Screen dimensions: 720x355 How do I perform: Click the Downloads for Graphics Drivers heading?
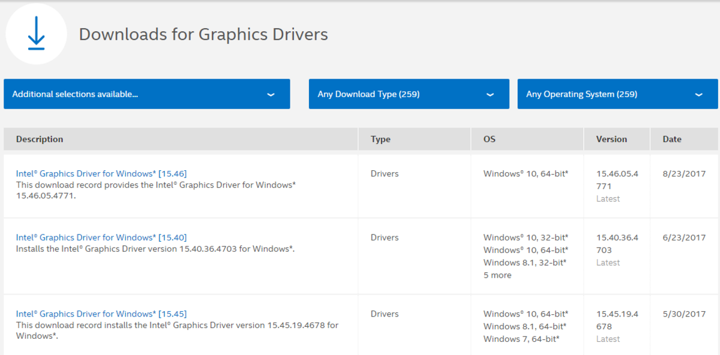point(203,34)
